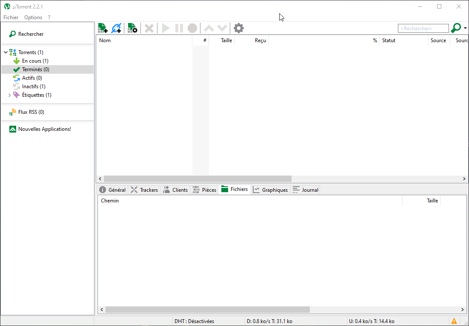Image resolution: width=469 pixels, height=326 pixels.
Task: Click files pane scroll left arrow
Action: point(102,309)
